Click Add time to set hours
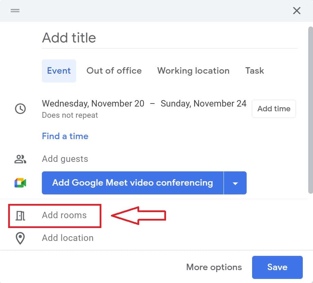This screenshot has height=283, width=313. point(274,109)
